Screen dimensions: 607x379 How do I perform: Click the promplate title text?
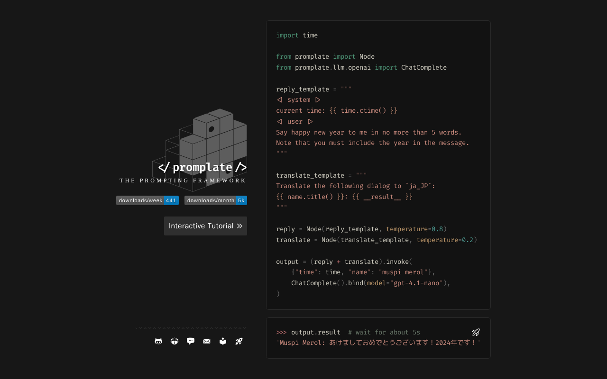pyautogui.click(x=202, y=167)
